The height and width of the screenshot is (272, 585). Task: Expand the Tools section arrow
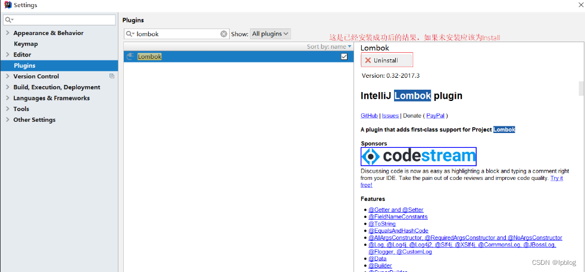8,109
